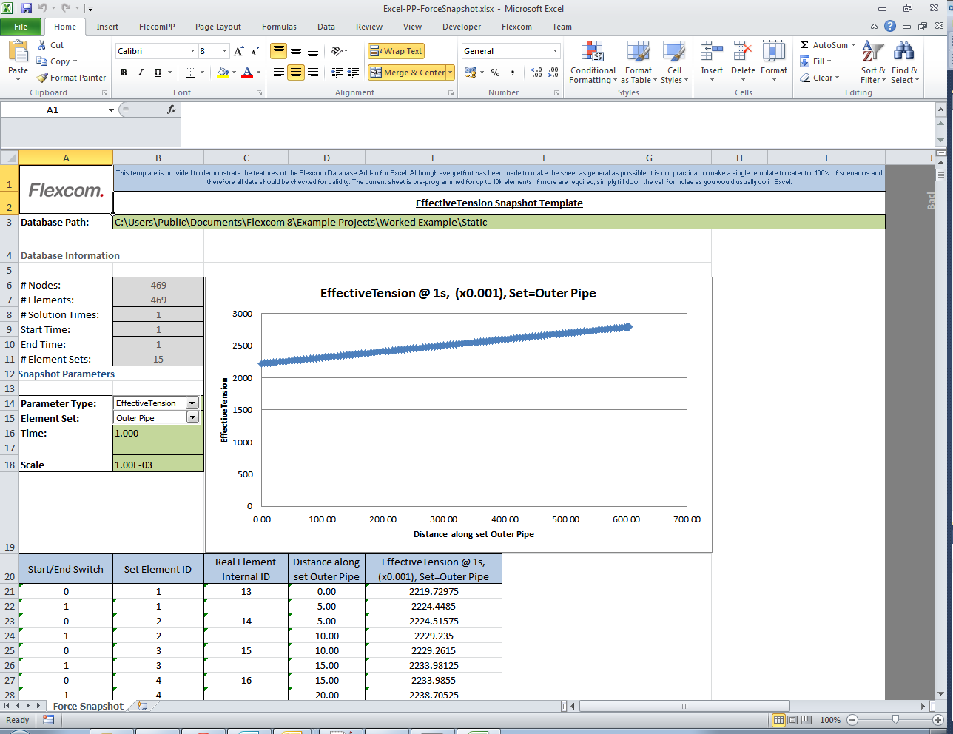
Task: Open Conditional Formatting menu
Action: [592, 63]
